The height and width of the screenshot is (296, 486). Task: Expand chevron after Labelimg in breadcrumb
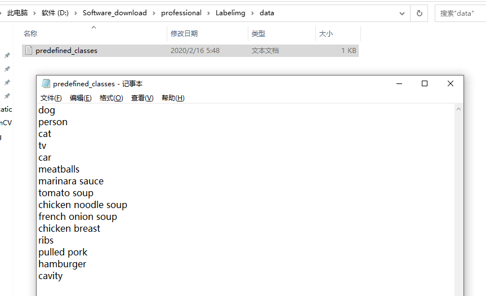tap(252, 14)
